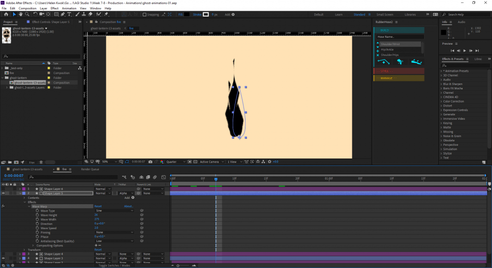
Task: Open the Wave Type Sine dropdown
Action: [114, 211]
